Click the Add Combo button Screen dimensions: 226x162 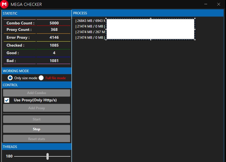(x=37, y=93)
